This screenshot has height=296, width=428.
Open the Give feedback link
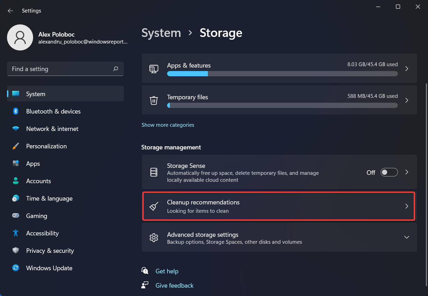174,286
